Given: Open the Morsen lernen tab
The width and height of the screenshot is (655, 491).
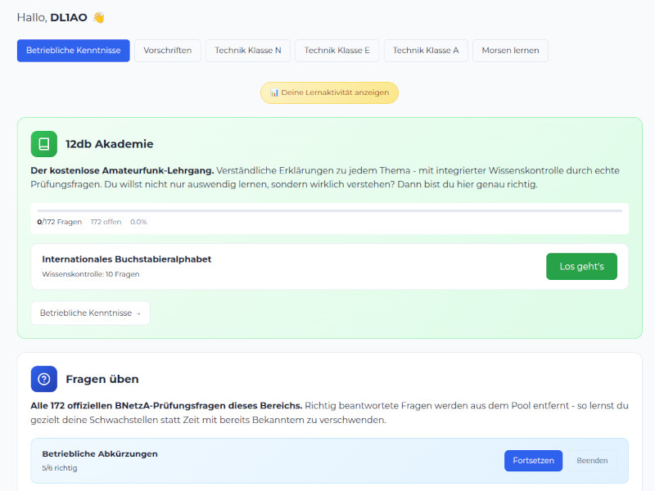Looking at the screenshot, I should 509,50.
